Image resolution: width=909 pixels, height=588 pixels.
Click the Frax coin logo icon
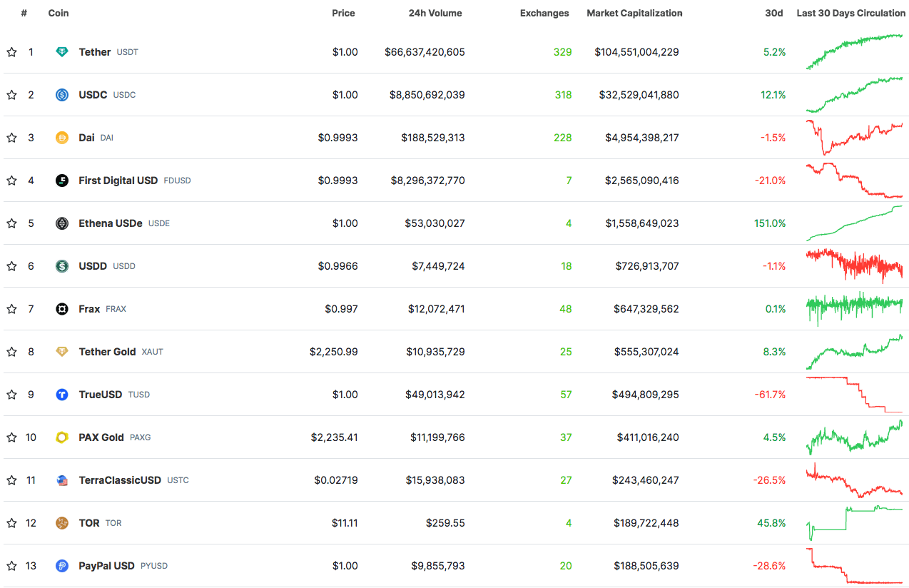point(62,309)
